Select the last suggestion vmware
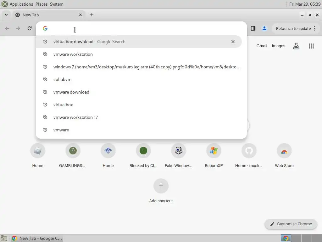This screenshot has width=322, height=242. point(141,130)
